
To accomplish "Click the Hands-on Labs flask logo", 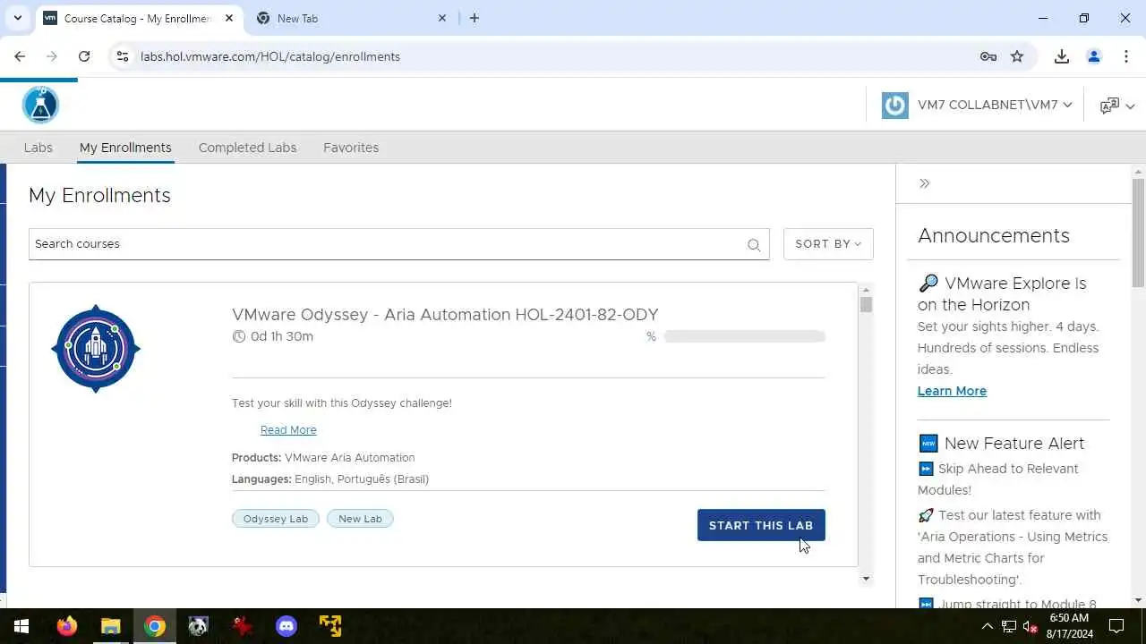I will coord(40,105).
